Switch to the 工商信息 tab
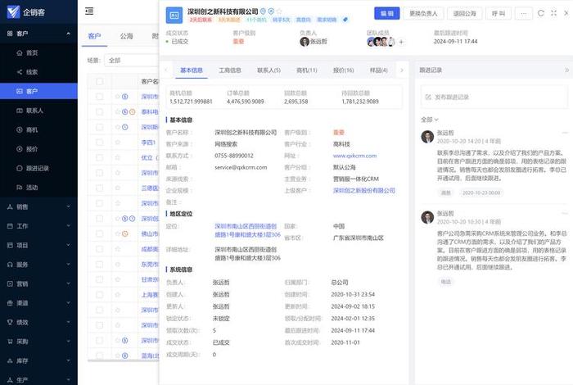The height and width of the screenshot is (385, 573). pyautogui.click(x=230, y=70)
